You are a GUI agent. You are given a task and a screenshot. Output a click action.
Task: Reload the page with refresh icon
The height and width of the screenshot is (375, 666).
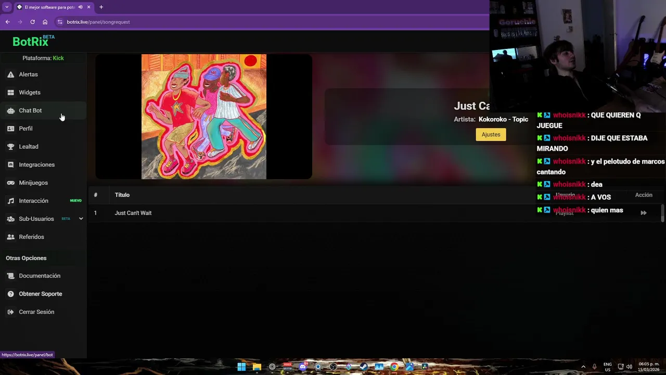32,22
